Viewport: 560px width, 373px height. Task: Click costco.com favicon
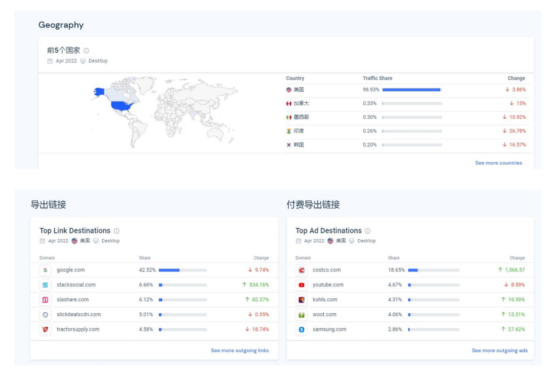301,270
